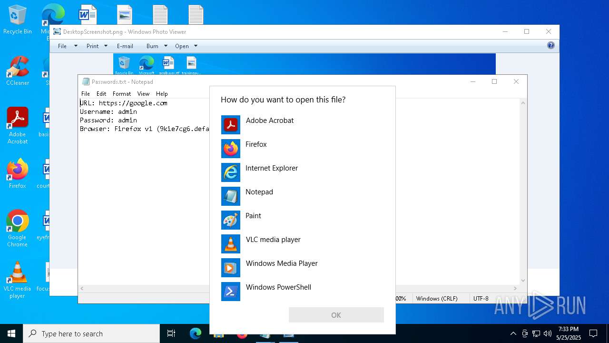Click 'UTF-8' in the pictured status bar
The height and width of the screenshot is (343, 609).
481,299
